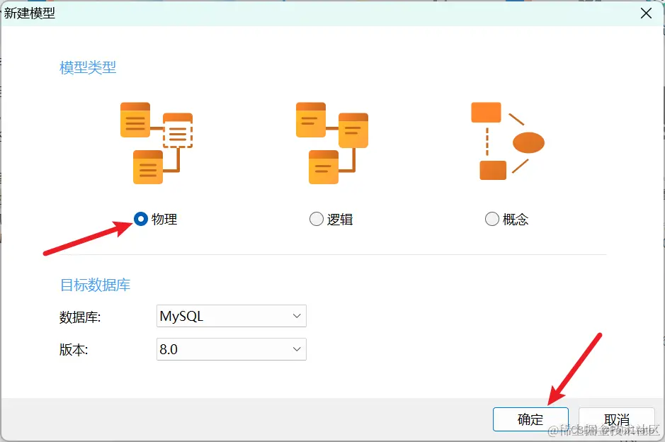Click the conceptual model diagram icon
665x442 pixels.
tap(506, 142)
